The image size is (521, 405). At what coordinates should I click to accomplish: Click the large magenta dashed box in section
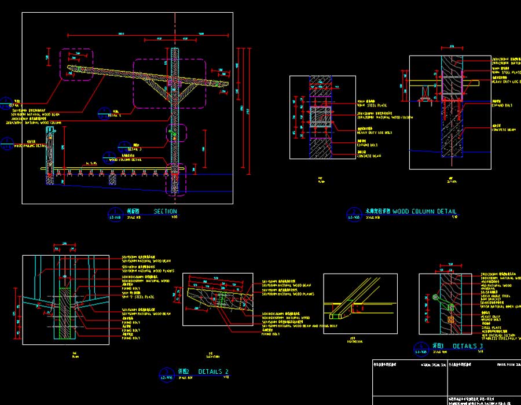tap(170, 84)
